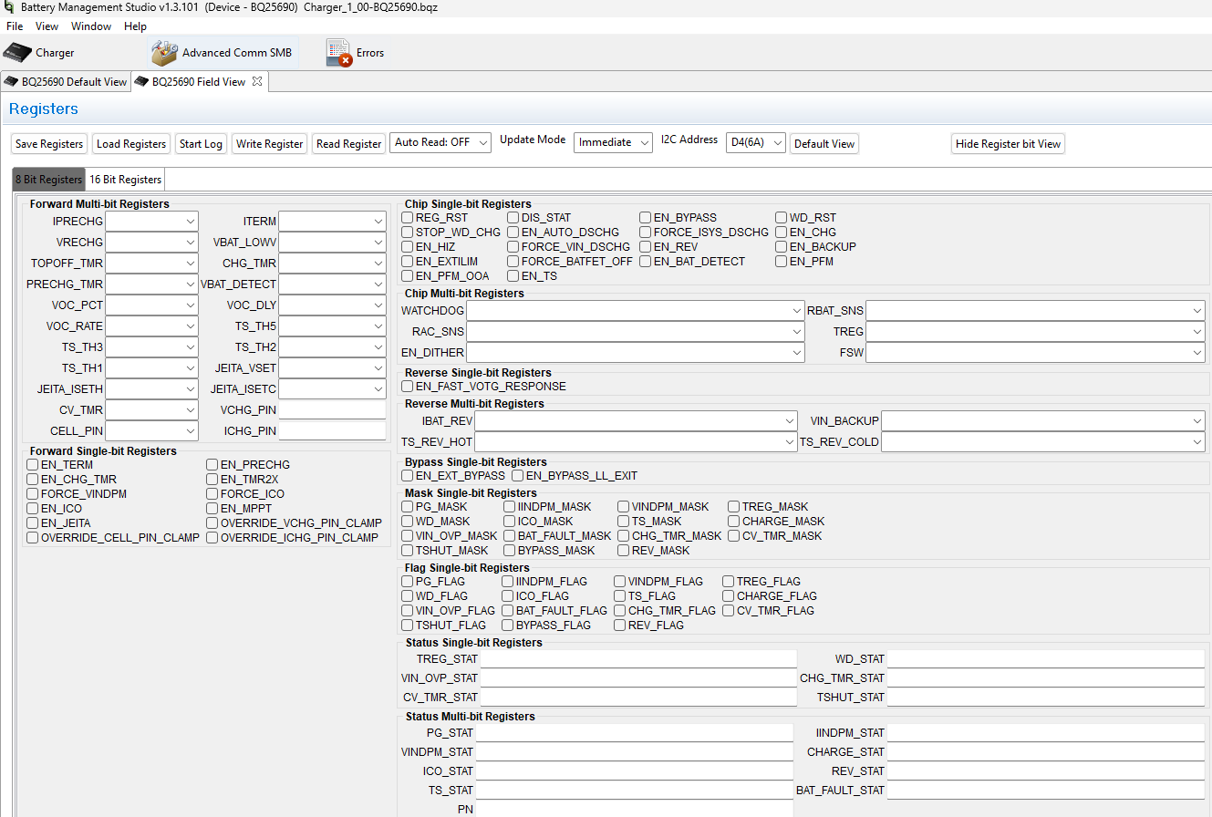Click the Save Registers button
The width and height of the screenshot is (1212, 817).
pyautogui.click(x=50, y=144)
